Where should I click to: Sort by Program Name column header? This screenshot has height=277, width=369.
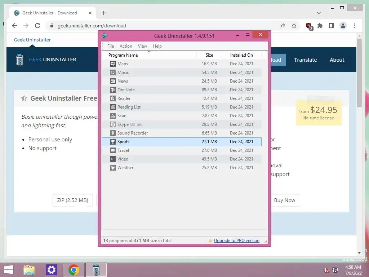point(150,55)
